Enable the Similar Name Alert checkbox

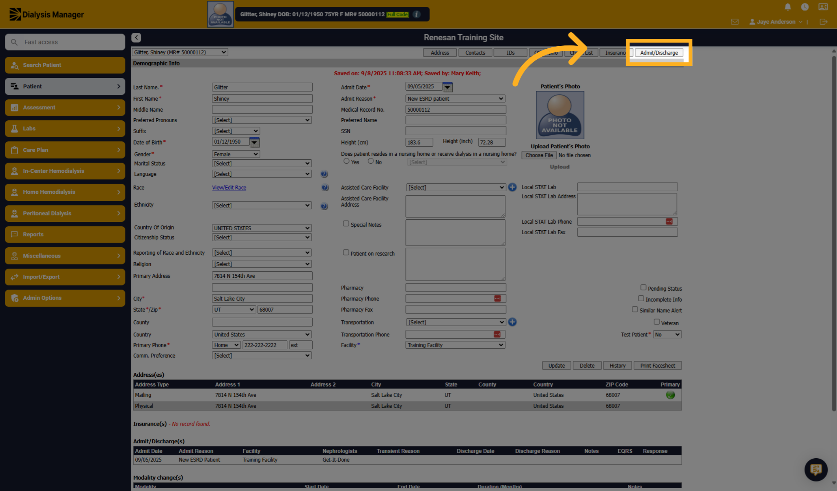635,309
